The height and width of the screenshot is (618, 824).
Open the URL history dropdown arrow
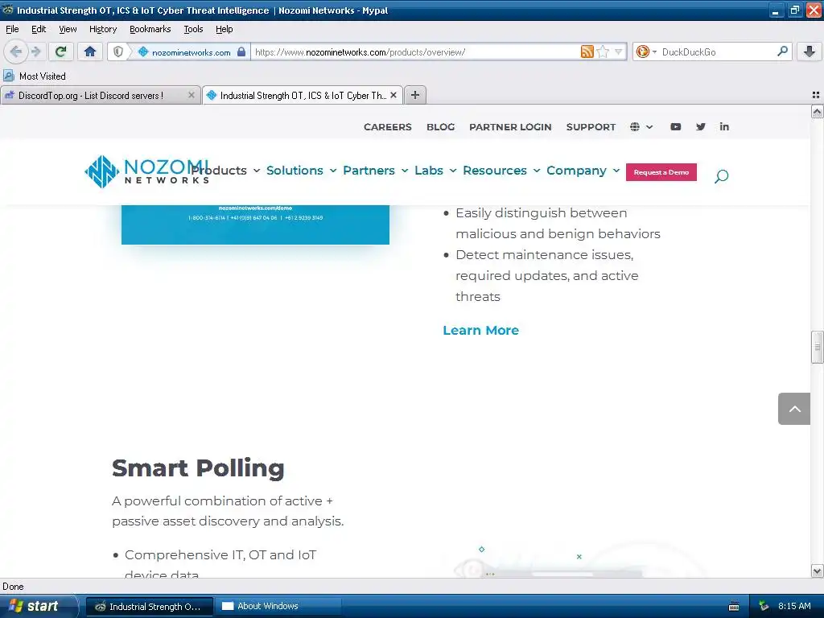pos(619,51)
